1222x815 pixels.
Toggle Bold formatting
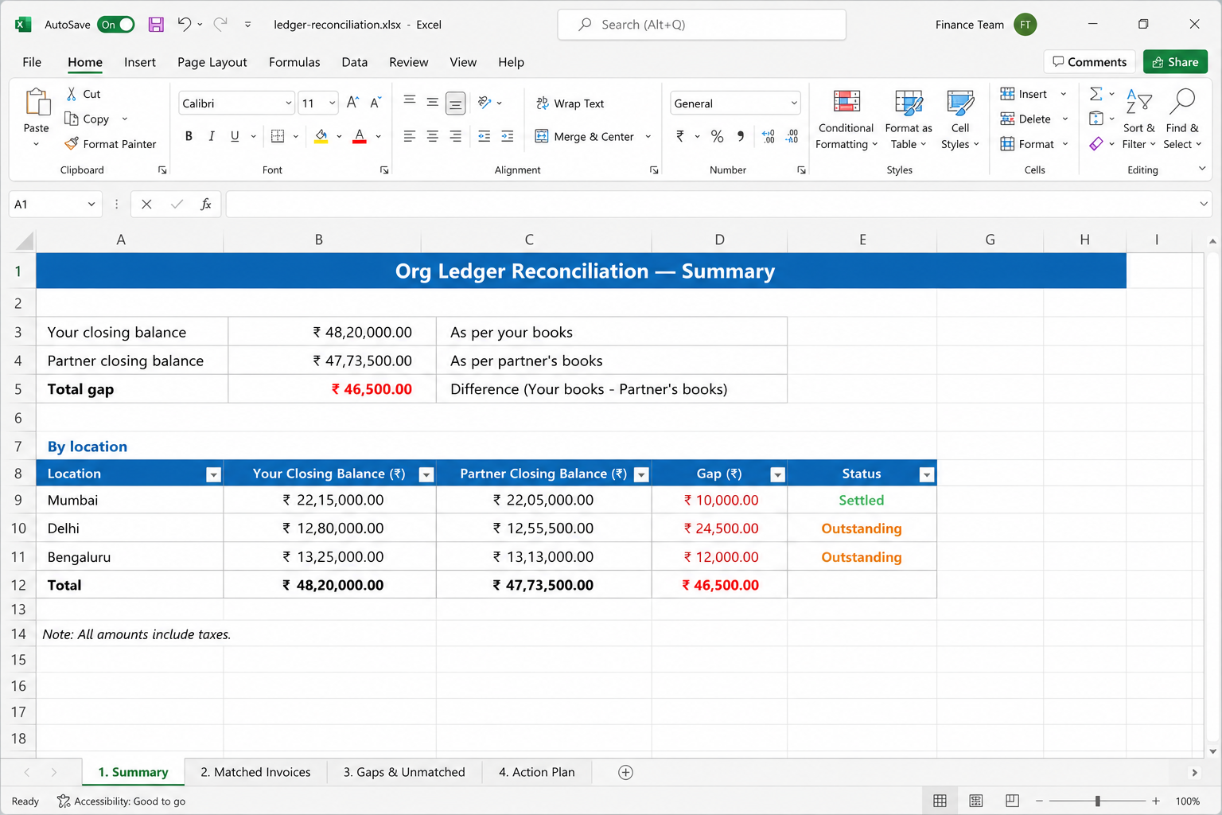[189, 136]
